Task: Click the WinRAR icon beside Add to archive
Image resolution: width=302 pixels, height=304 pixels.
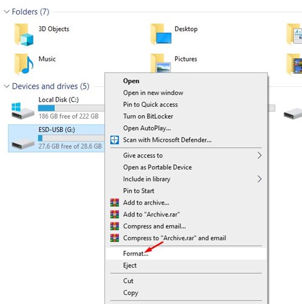Action: [x=115, y=202]
